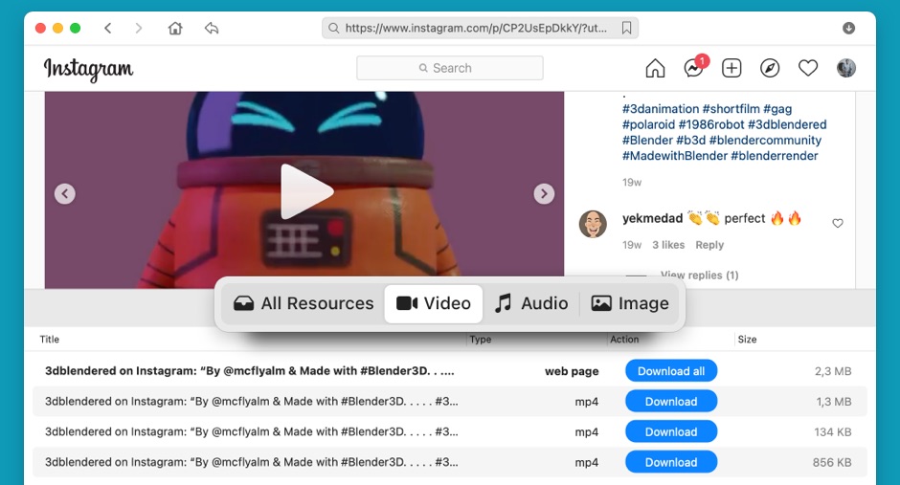Select the Image tab
900x485 pixels.
[x=630, y=303]
